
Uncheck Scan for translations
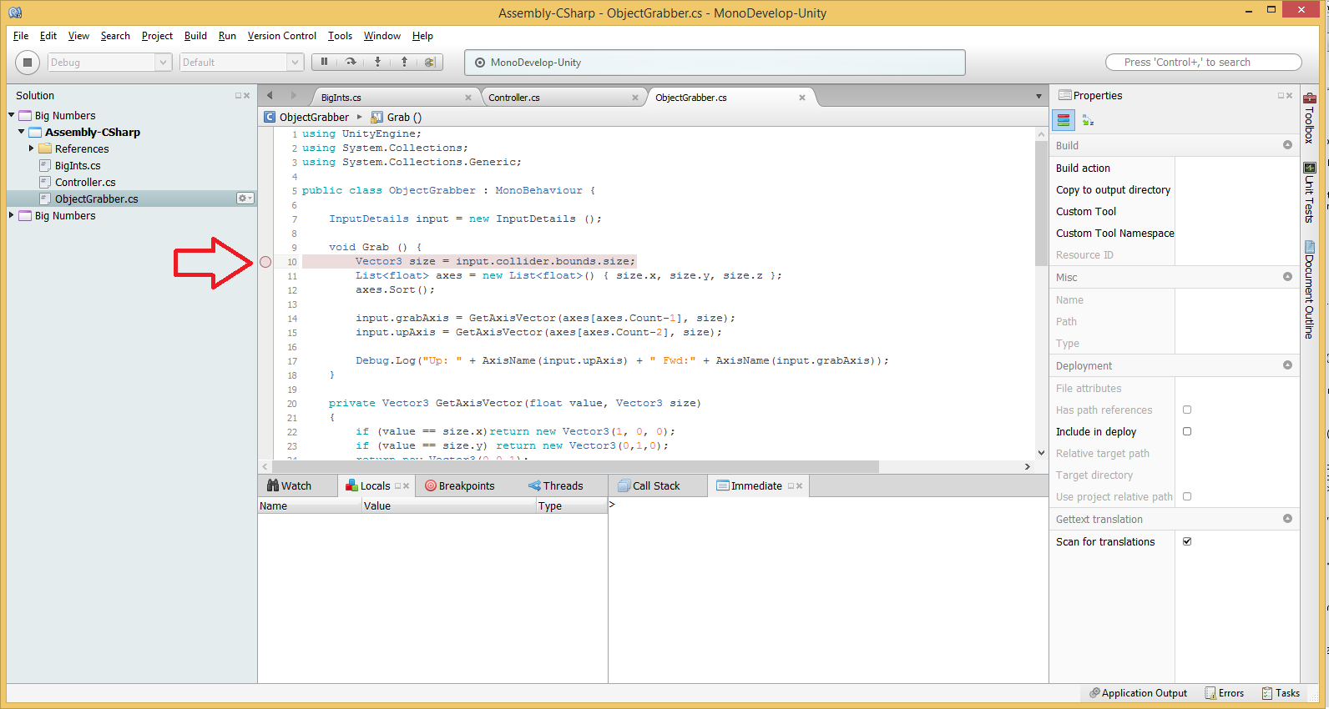[1187, 541]
